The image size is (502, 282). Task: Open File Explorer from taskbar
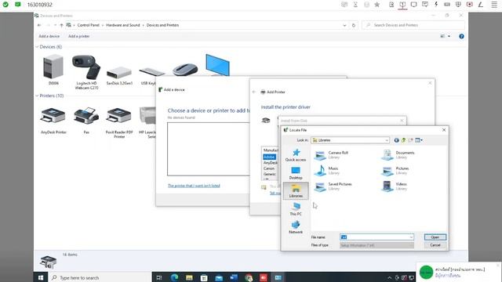tap(189, 277)
